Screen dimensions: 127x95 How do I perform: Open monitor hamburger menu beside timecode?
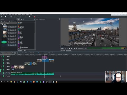[86, 48]
